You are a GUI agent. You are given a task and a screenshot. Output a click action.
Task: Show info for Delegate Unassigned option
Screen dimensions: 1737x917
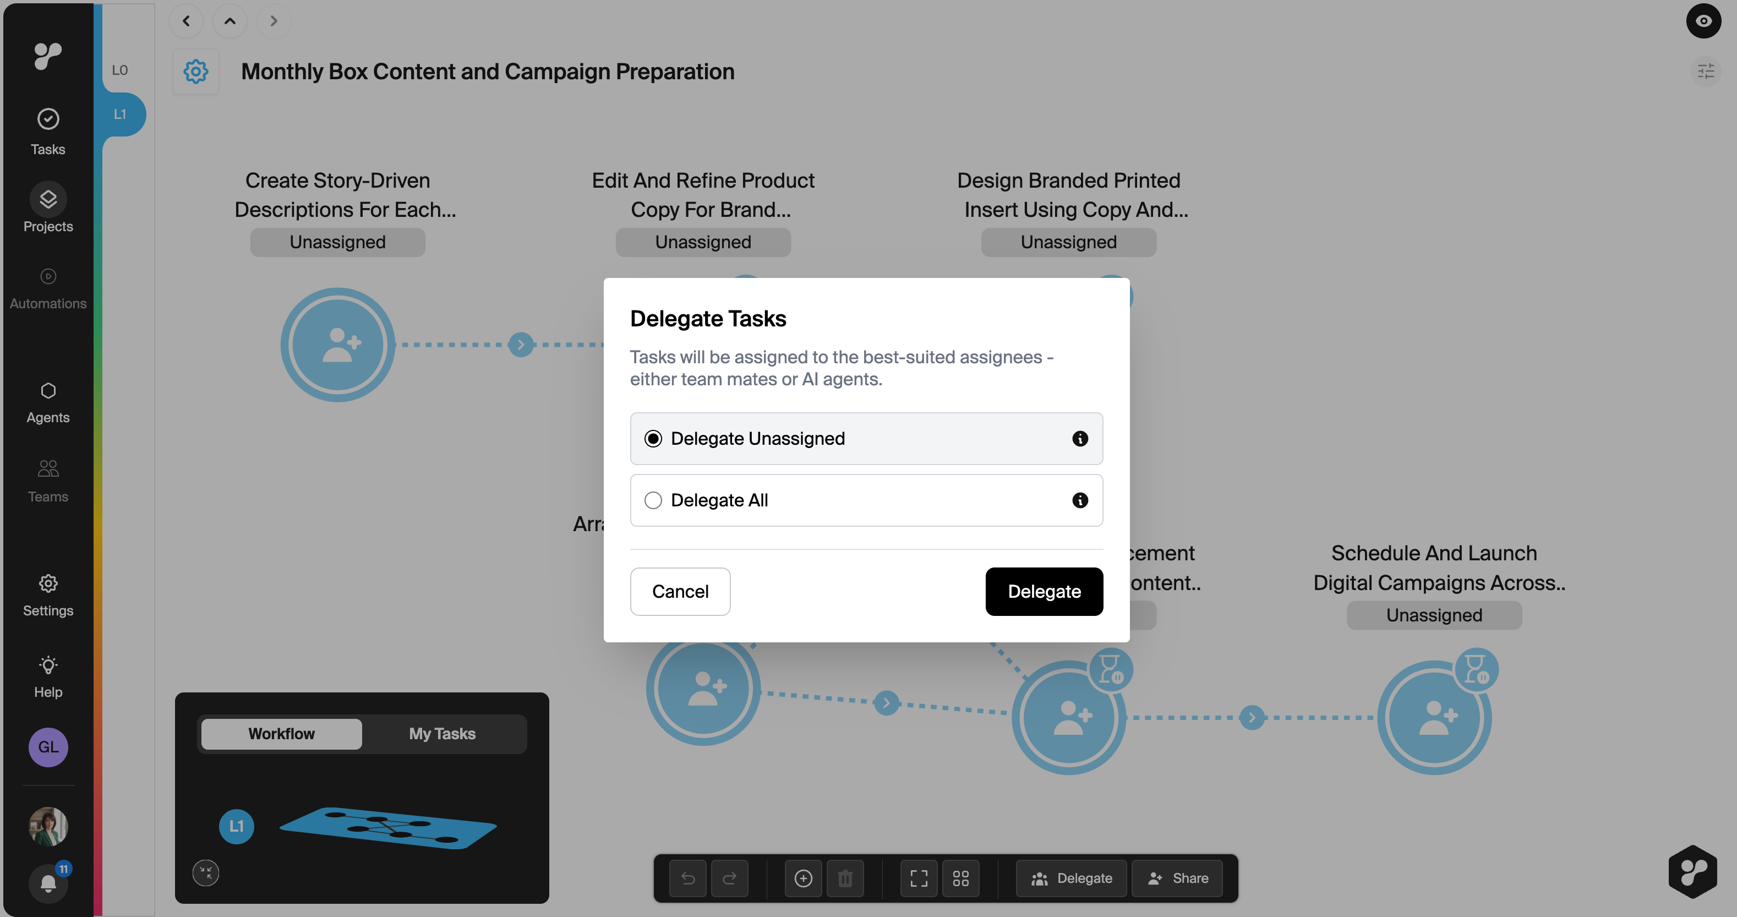(1079, 438)
